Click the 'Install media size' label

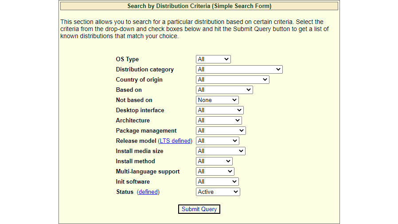(x=140, y=151)
